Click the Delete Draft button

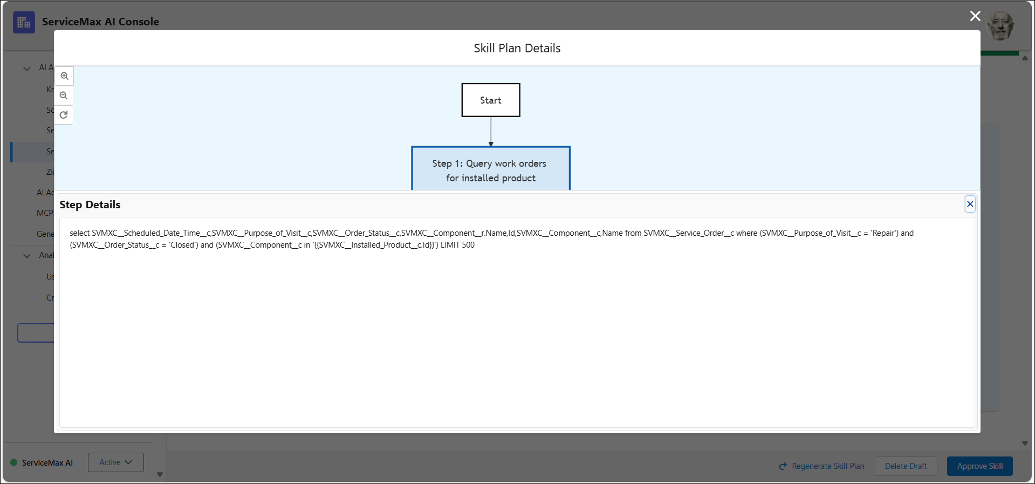[906, 466]
